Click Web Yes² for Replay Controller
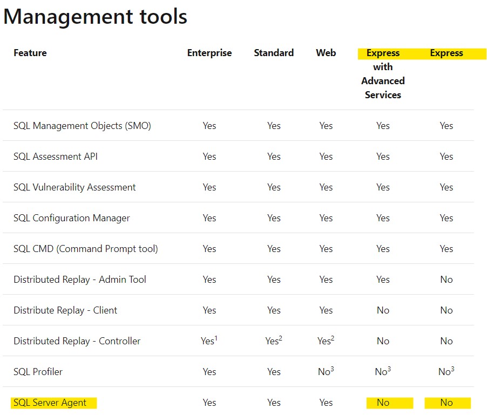 [x=326, y=341]
